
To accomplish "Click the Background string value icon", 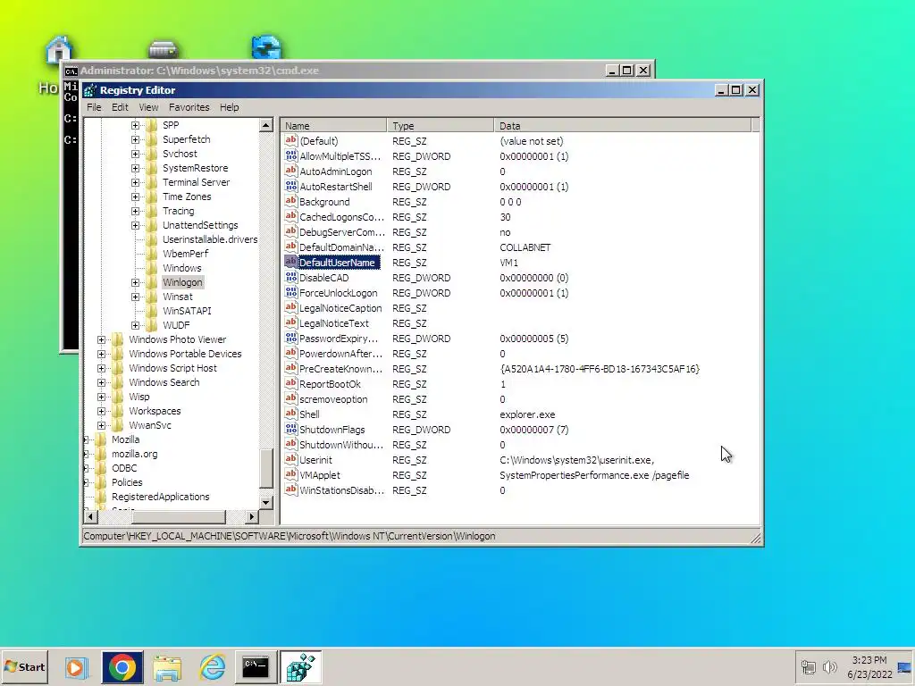I will [290, 201].
